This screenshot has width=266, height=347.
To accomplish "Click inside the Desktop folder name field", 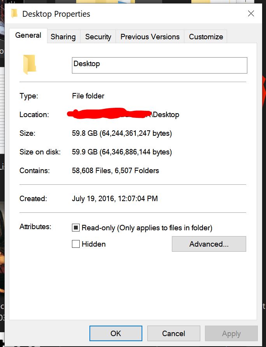I will [x=159, y=65].
